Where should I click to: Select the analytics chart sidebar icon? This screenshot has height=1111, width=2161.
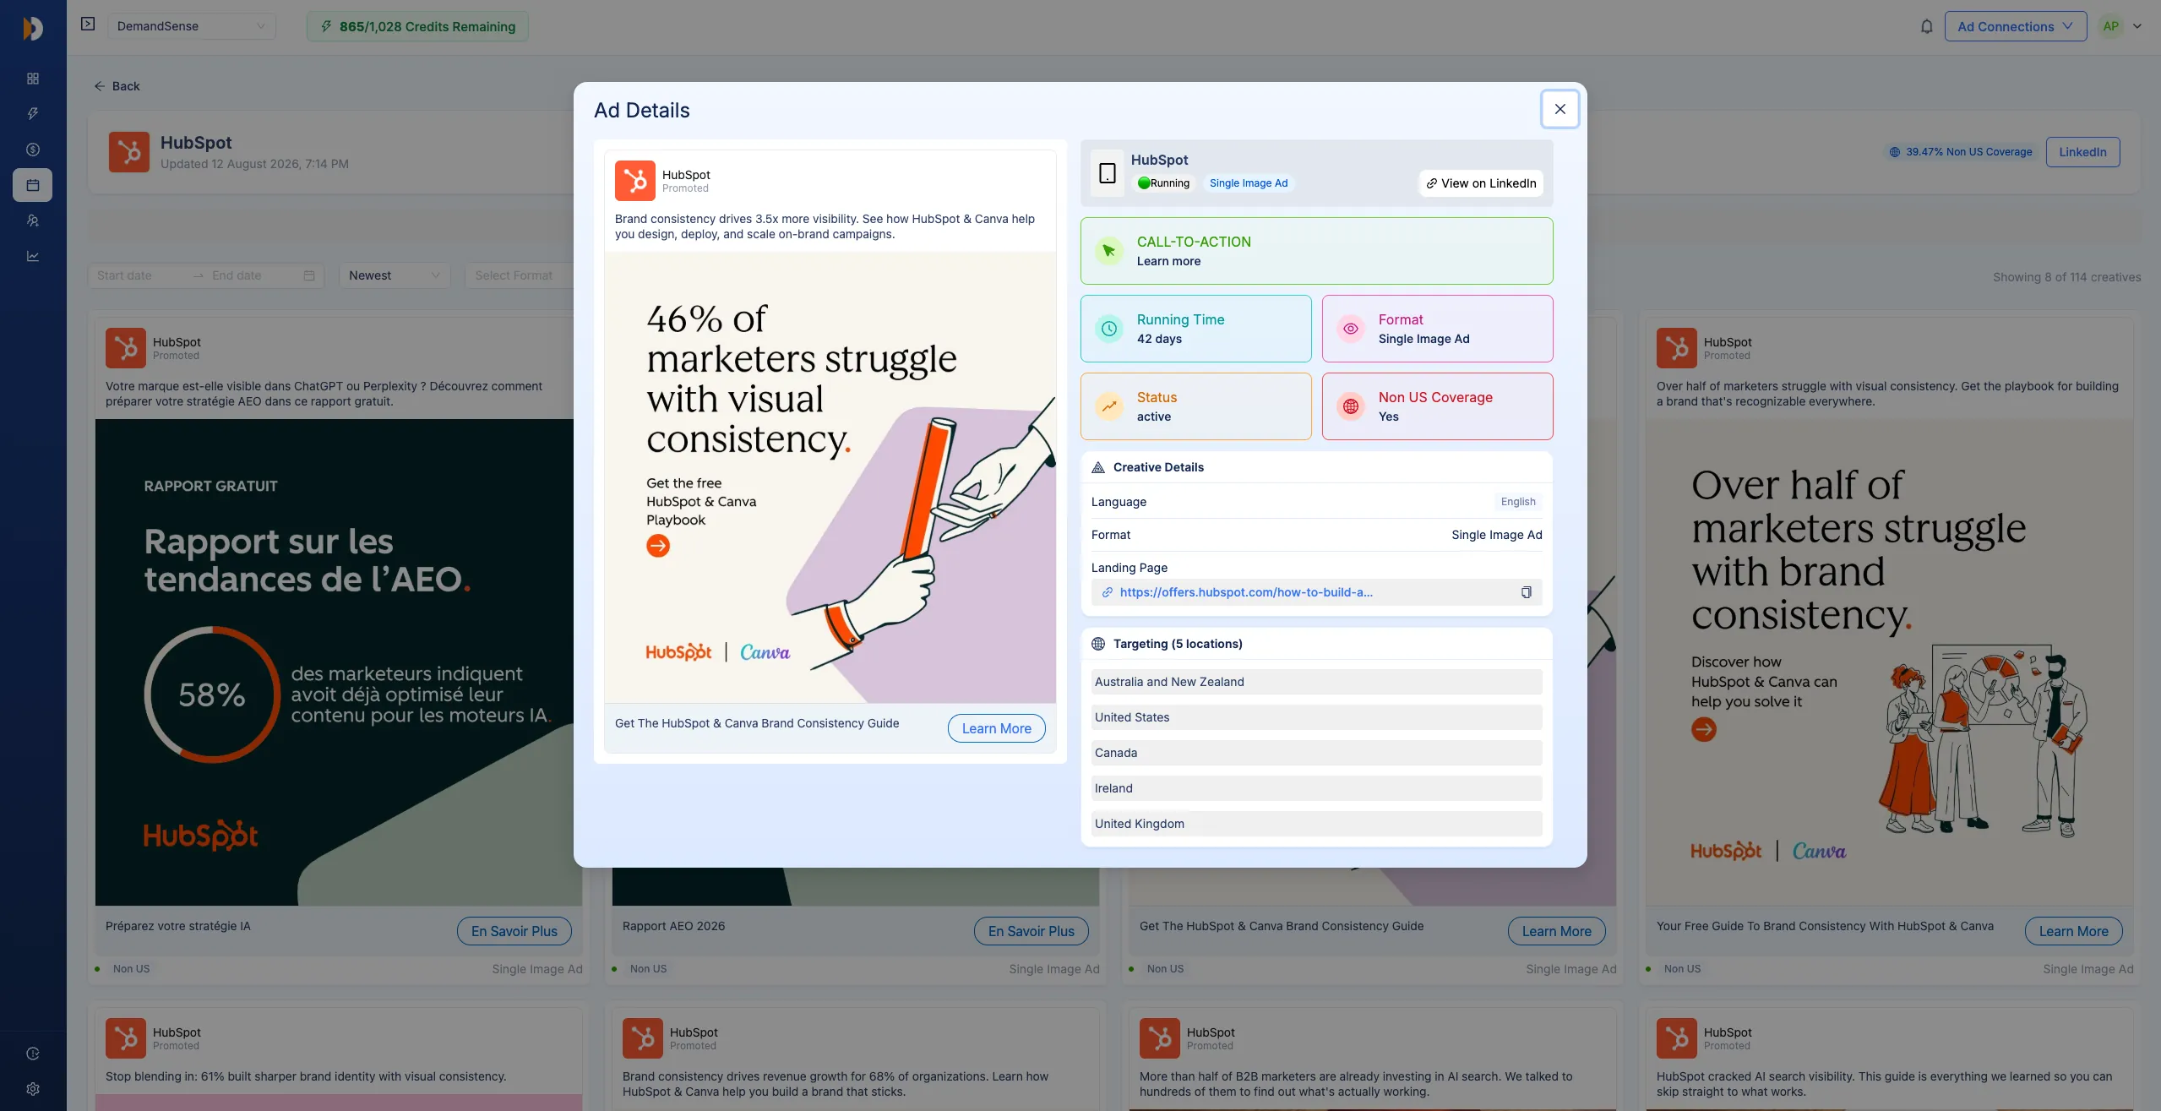(33, 256)
